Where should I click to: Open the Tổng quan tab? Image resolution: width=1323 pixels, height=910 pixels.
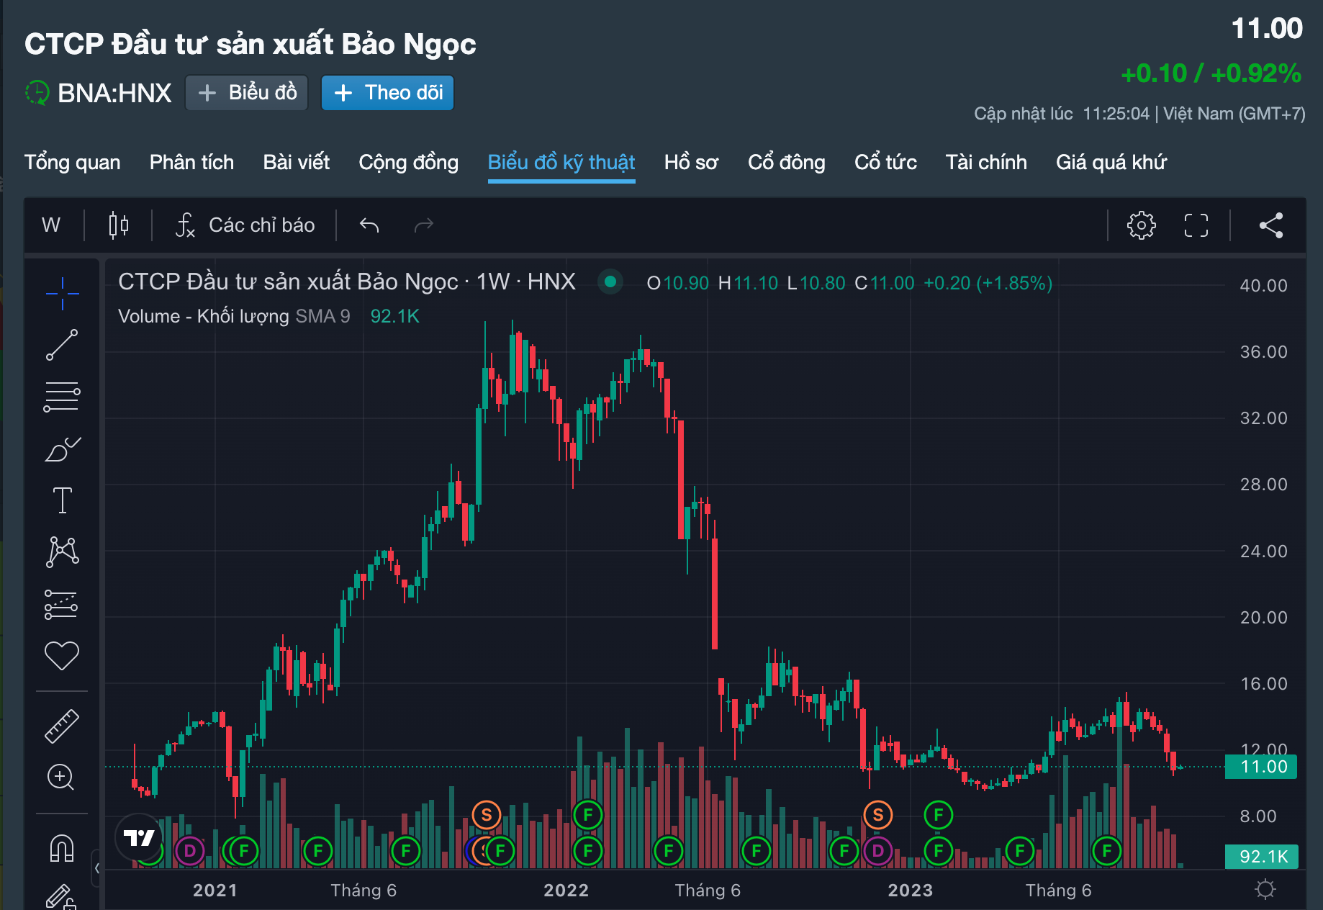tap(73, 163)
